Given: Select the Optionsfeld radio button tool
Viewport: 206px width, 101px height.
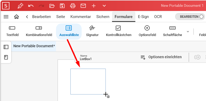Looking at the screenshot, I should pyautogui.click(x=147, y=31).
